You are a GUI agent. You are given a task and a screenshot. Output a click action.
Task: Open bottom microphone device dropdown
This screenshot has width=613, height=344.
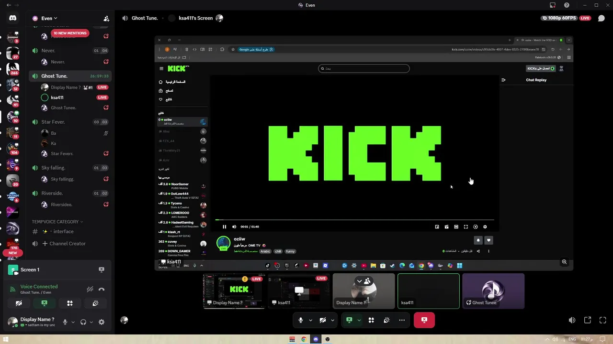pyautogui.click(x=310, y=320)
